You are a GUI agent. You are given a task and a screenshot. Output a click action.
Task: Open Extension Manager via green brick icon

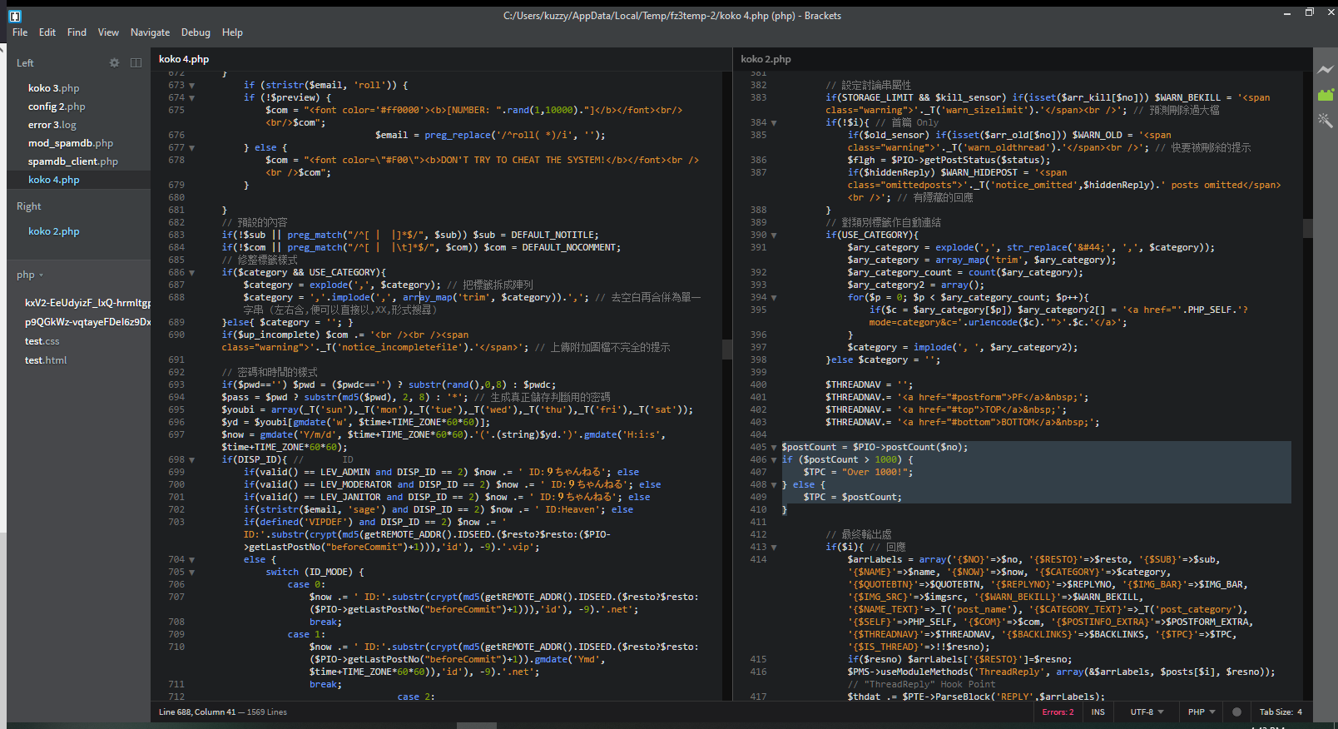point(1326,95)
